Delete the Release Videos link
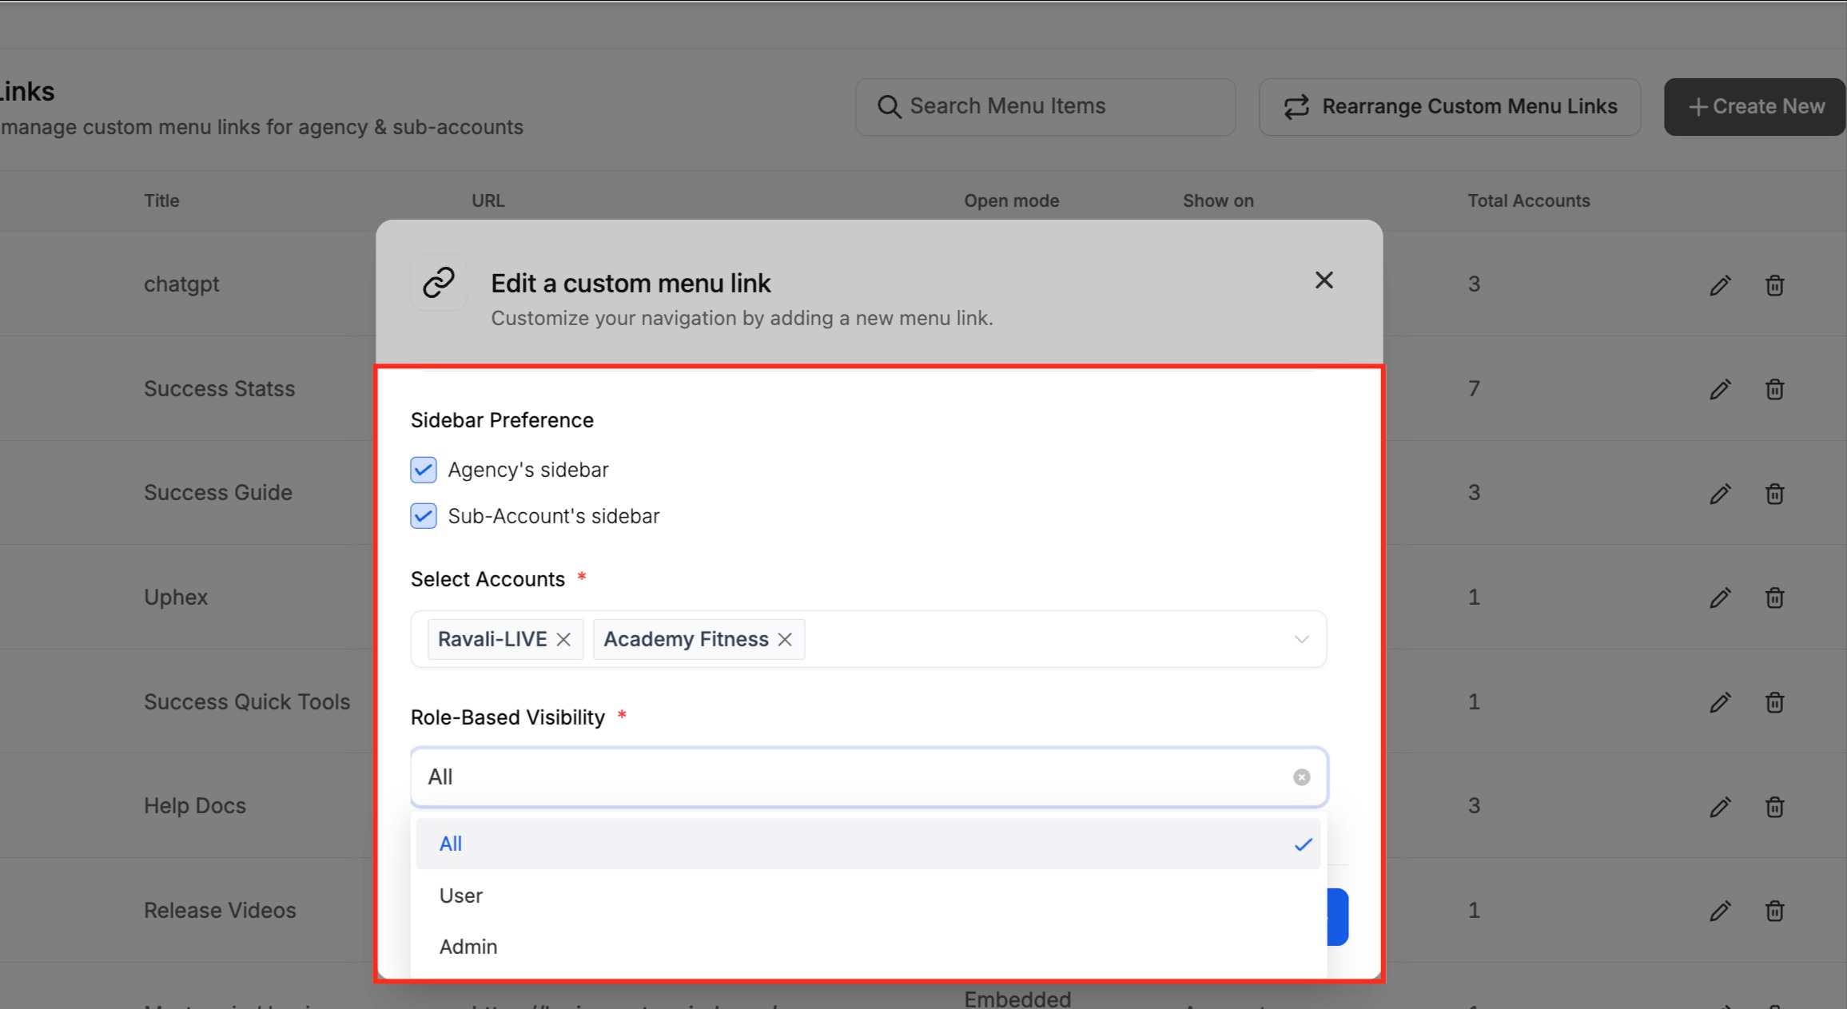The width and height of the screenshot is (1847, 1009). (1774, 911)
